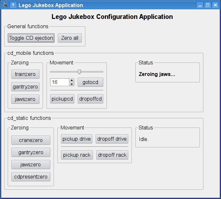Click the window menu icon in the title bar
Image resolution: width=221 pixels, height=199 pixels.
pyautogui.click(x=5, y=5)
